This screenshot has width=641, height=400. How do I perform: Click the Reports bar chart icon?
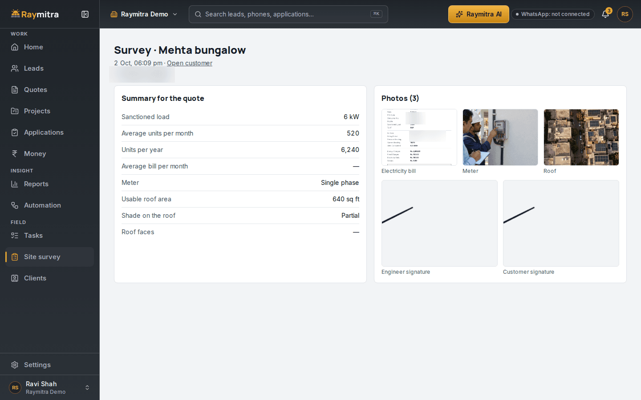click(15, 184)
